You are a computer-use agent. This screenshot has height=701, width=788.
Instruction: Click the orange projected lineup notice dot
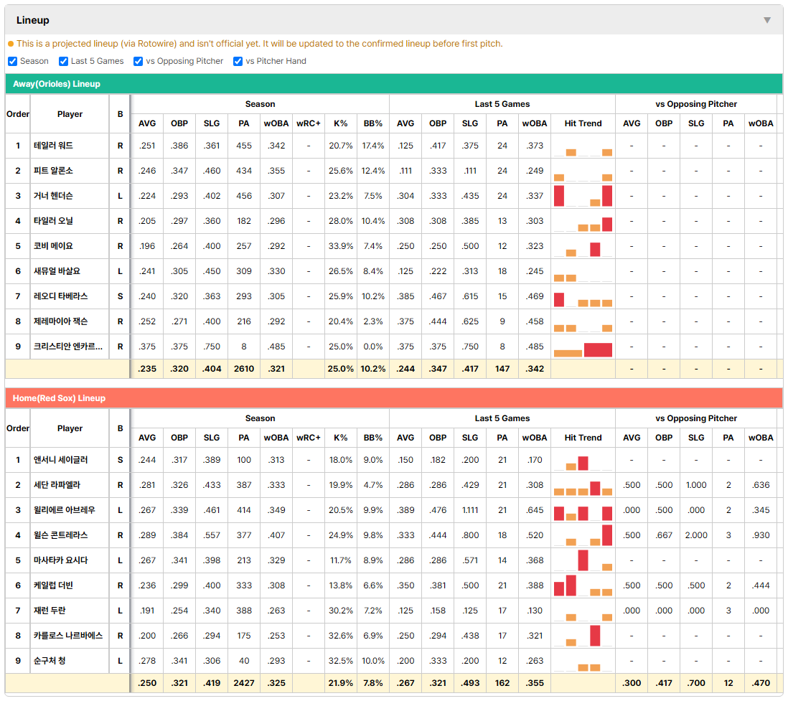(x=11, y=44)
